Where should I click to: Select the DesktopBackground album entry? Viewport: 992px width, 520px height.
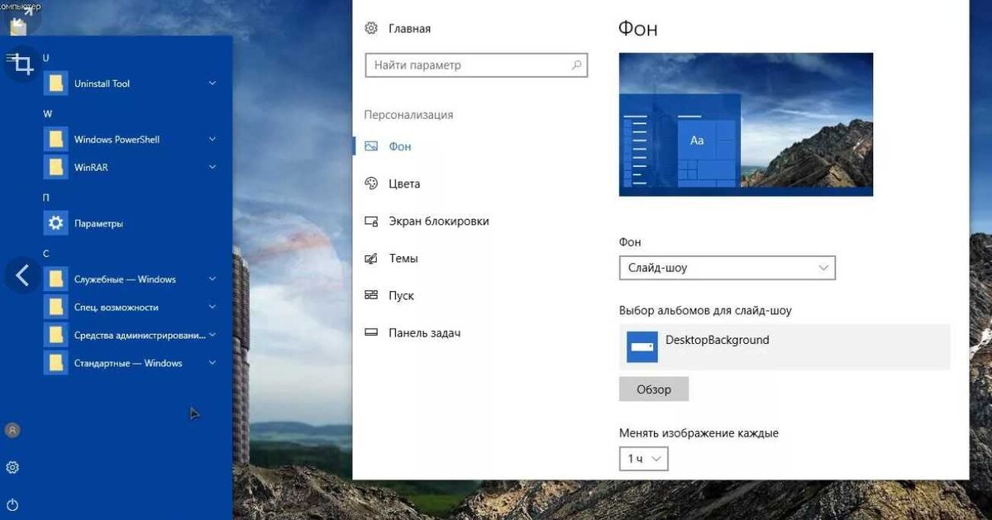tap(785, 346)
